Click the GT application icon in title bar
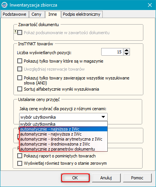This screenshot has height=187, width=156. (5, 5)
